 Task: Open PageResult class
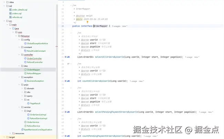coord(35,103)
